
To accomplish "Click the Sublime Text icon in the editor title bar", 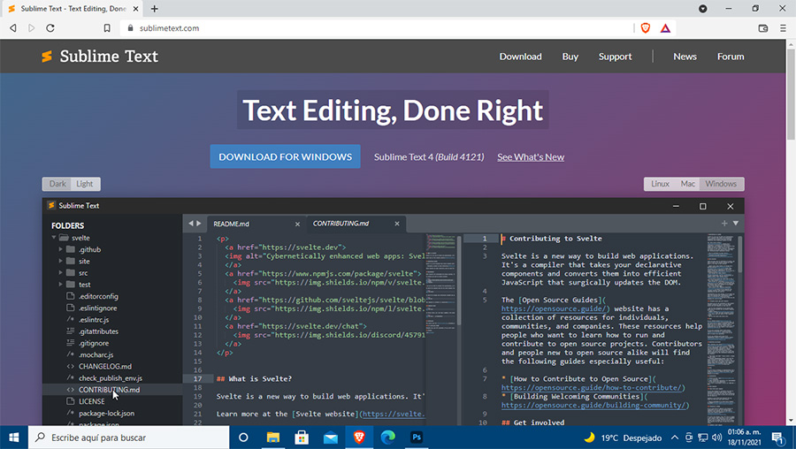I will [51, 205].
